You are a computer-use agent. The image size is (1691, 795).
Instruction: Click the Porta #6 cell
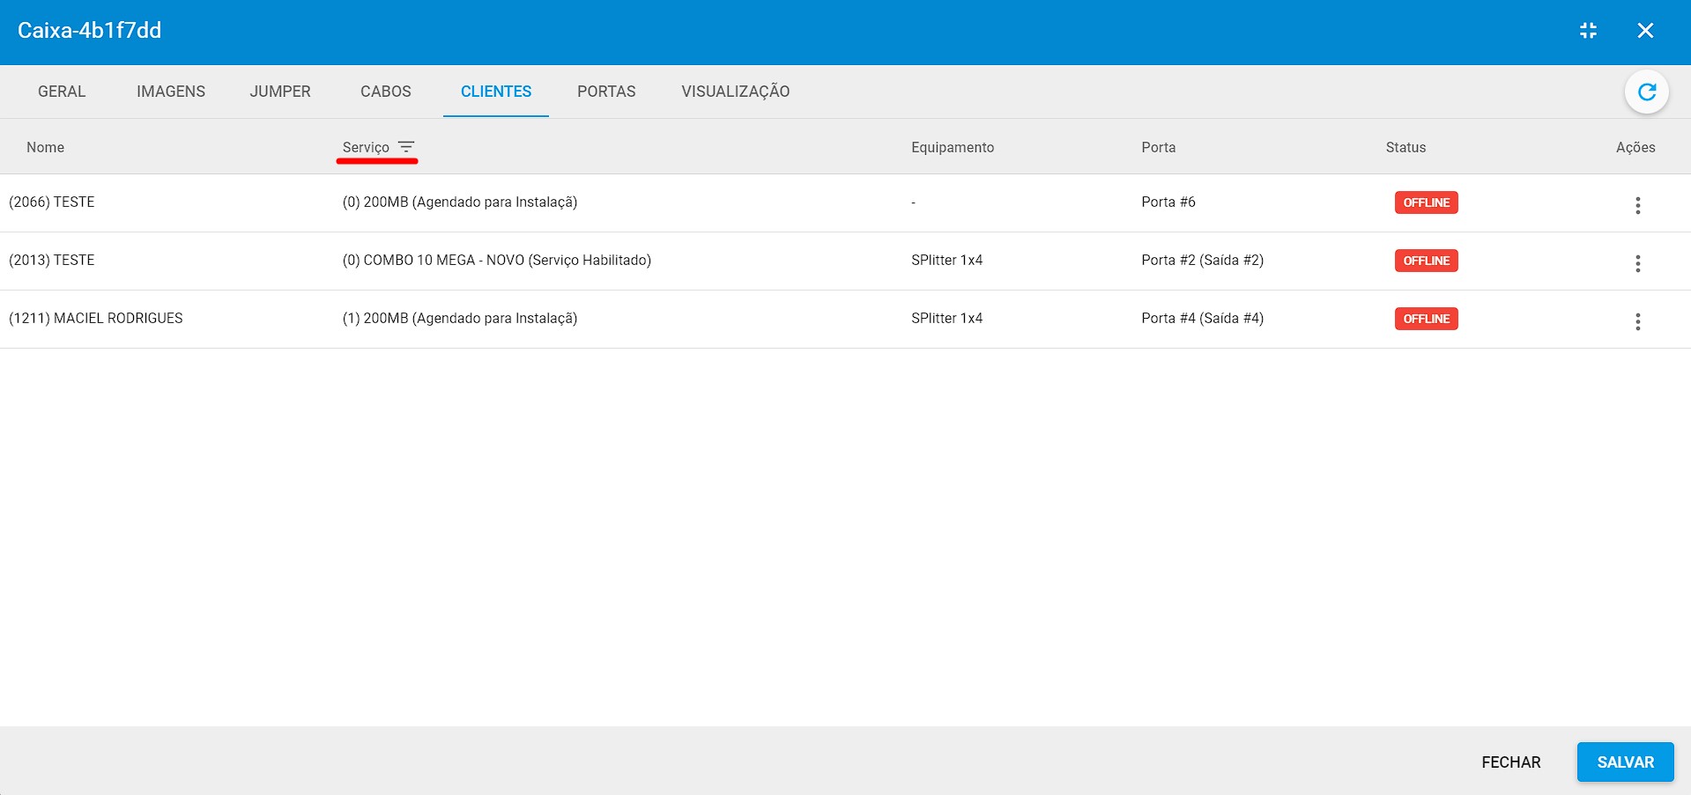[x=1168, y=202]
